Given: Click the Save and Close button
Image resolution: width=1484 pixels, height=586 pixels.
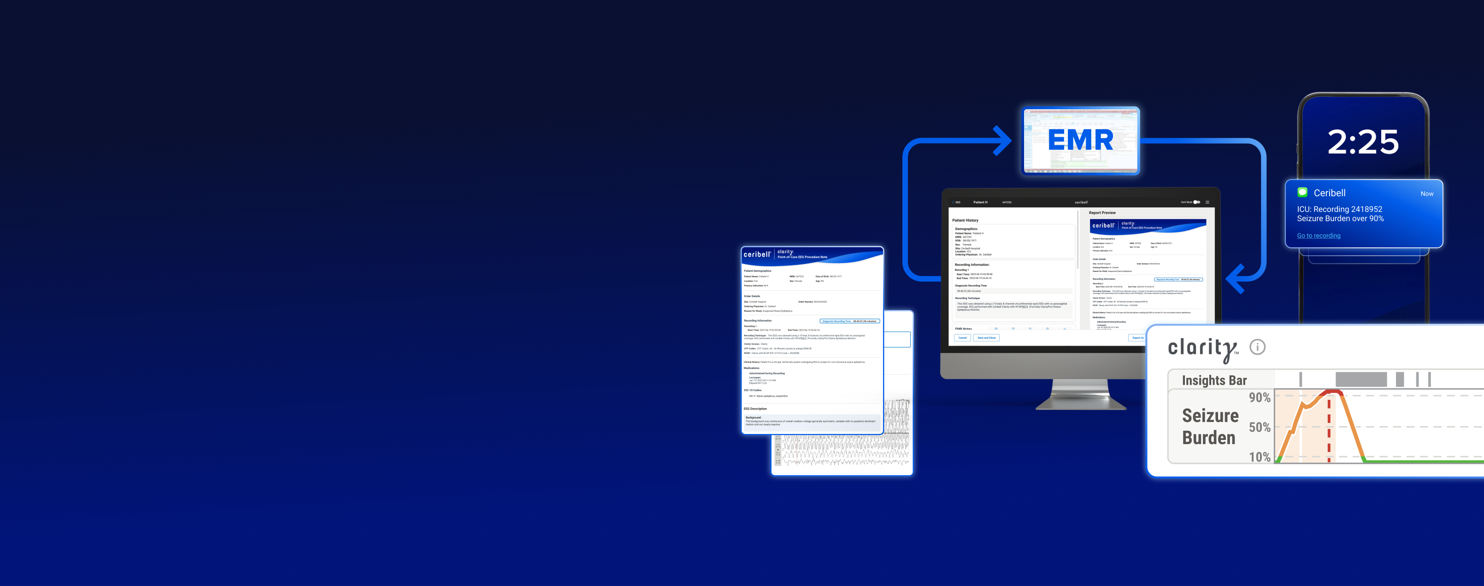Looking at the screenshot, I should pos(986,338).
